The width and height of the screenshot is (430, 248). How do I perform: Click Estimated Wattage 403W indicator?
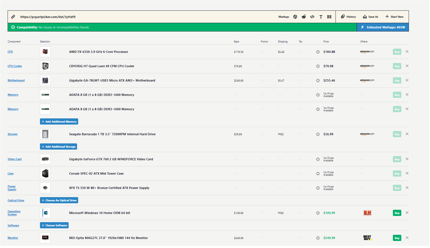tap(383, 27)
